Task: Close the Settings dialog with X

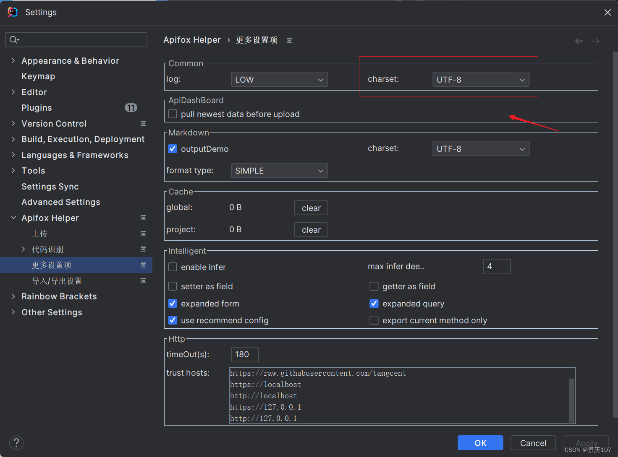Action: coord(608,12)
